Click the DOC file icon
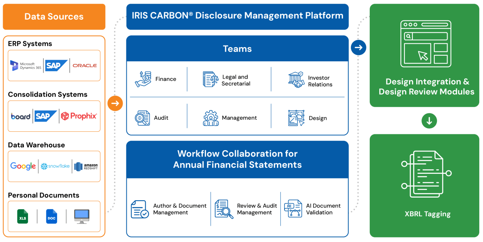Screen dimensions: 483x242 (x=52, y=216)
